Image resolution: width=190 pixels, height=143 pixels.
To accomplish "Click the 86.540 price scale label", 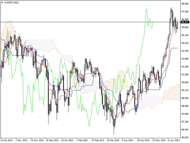I will point(185,129).
